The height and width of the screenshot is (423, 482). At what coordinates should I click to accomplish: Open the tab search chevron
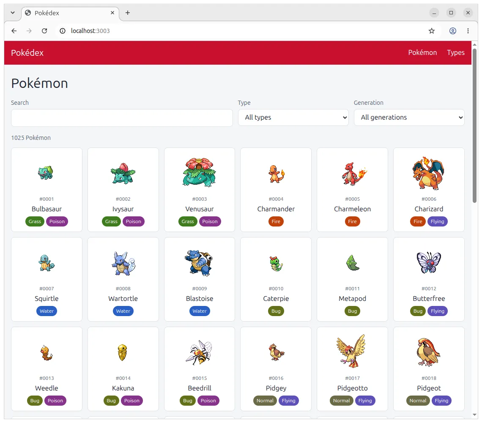[13, 13]
